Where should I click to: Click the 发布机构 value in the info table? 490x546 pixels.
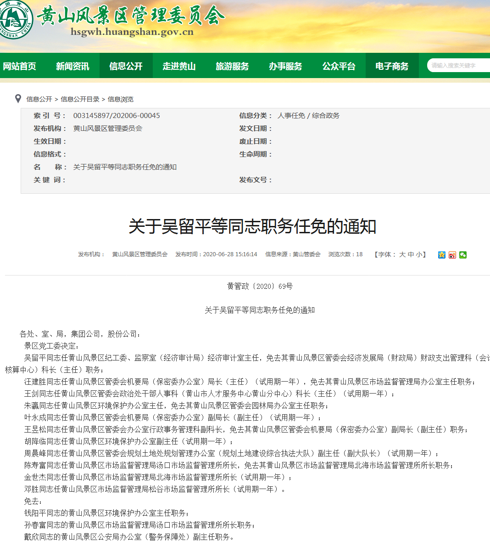107,129
